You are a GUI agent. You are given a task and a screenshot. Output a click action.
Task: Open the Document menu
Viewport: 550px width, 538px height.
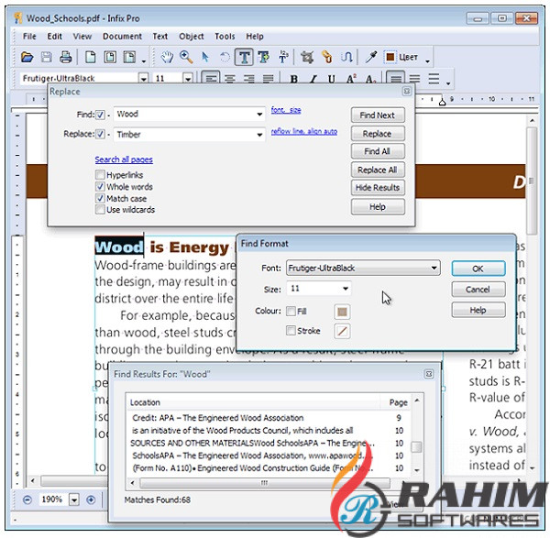pyautogui.click(x=122, y=36)
